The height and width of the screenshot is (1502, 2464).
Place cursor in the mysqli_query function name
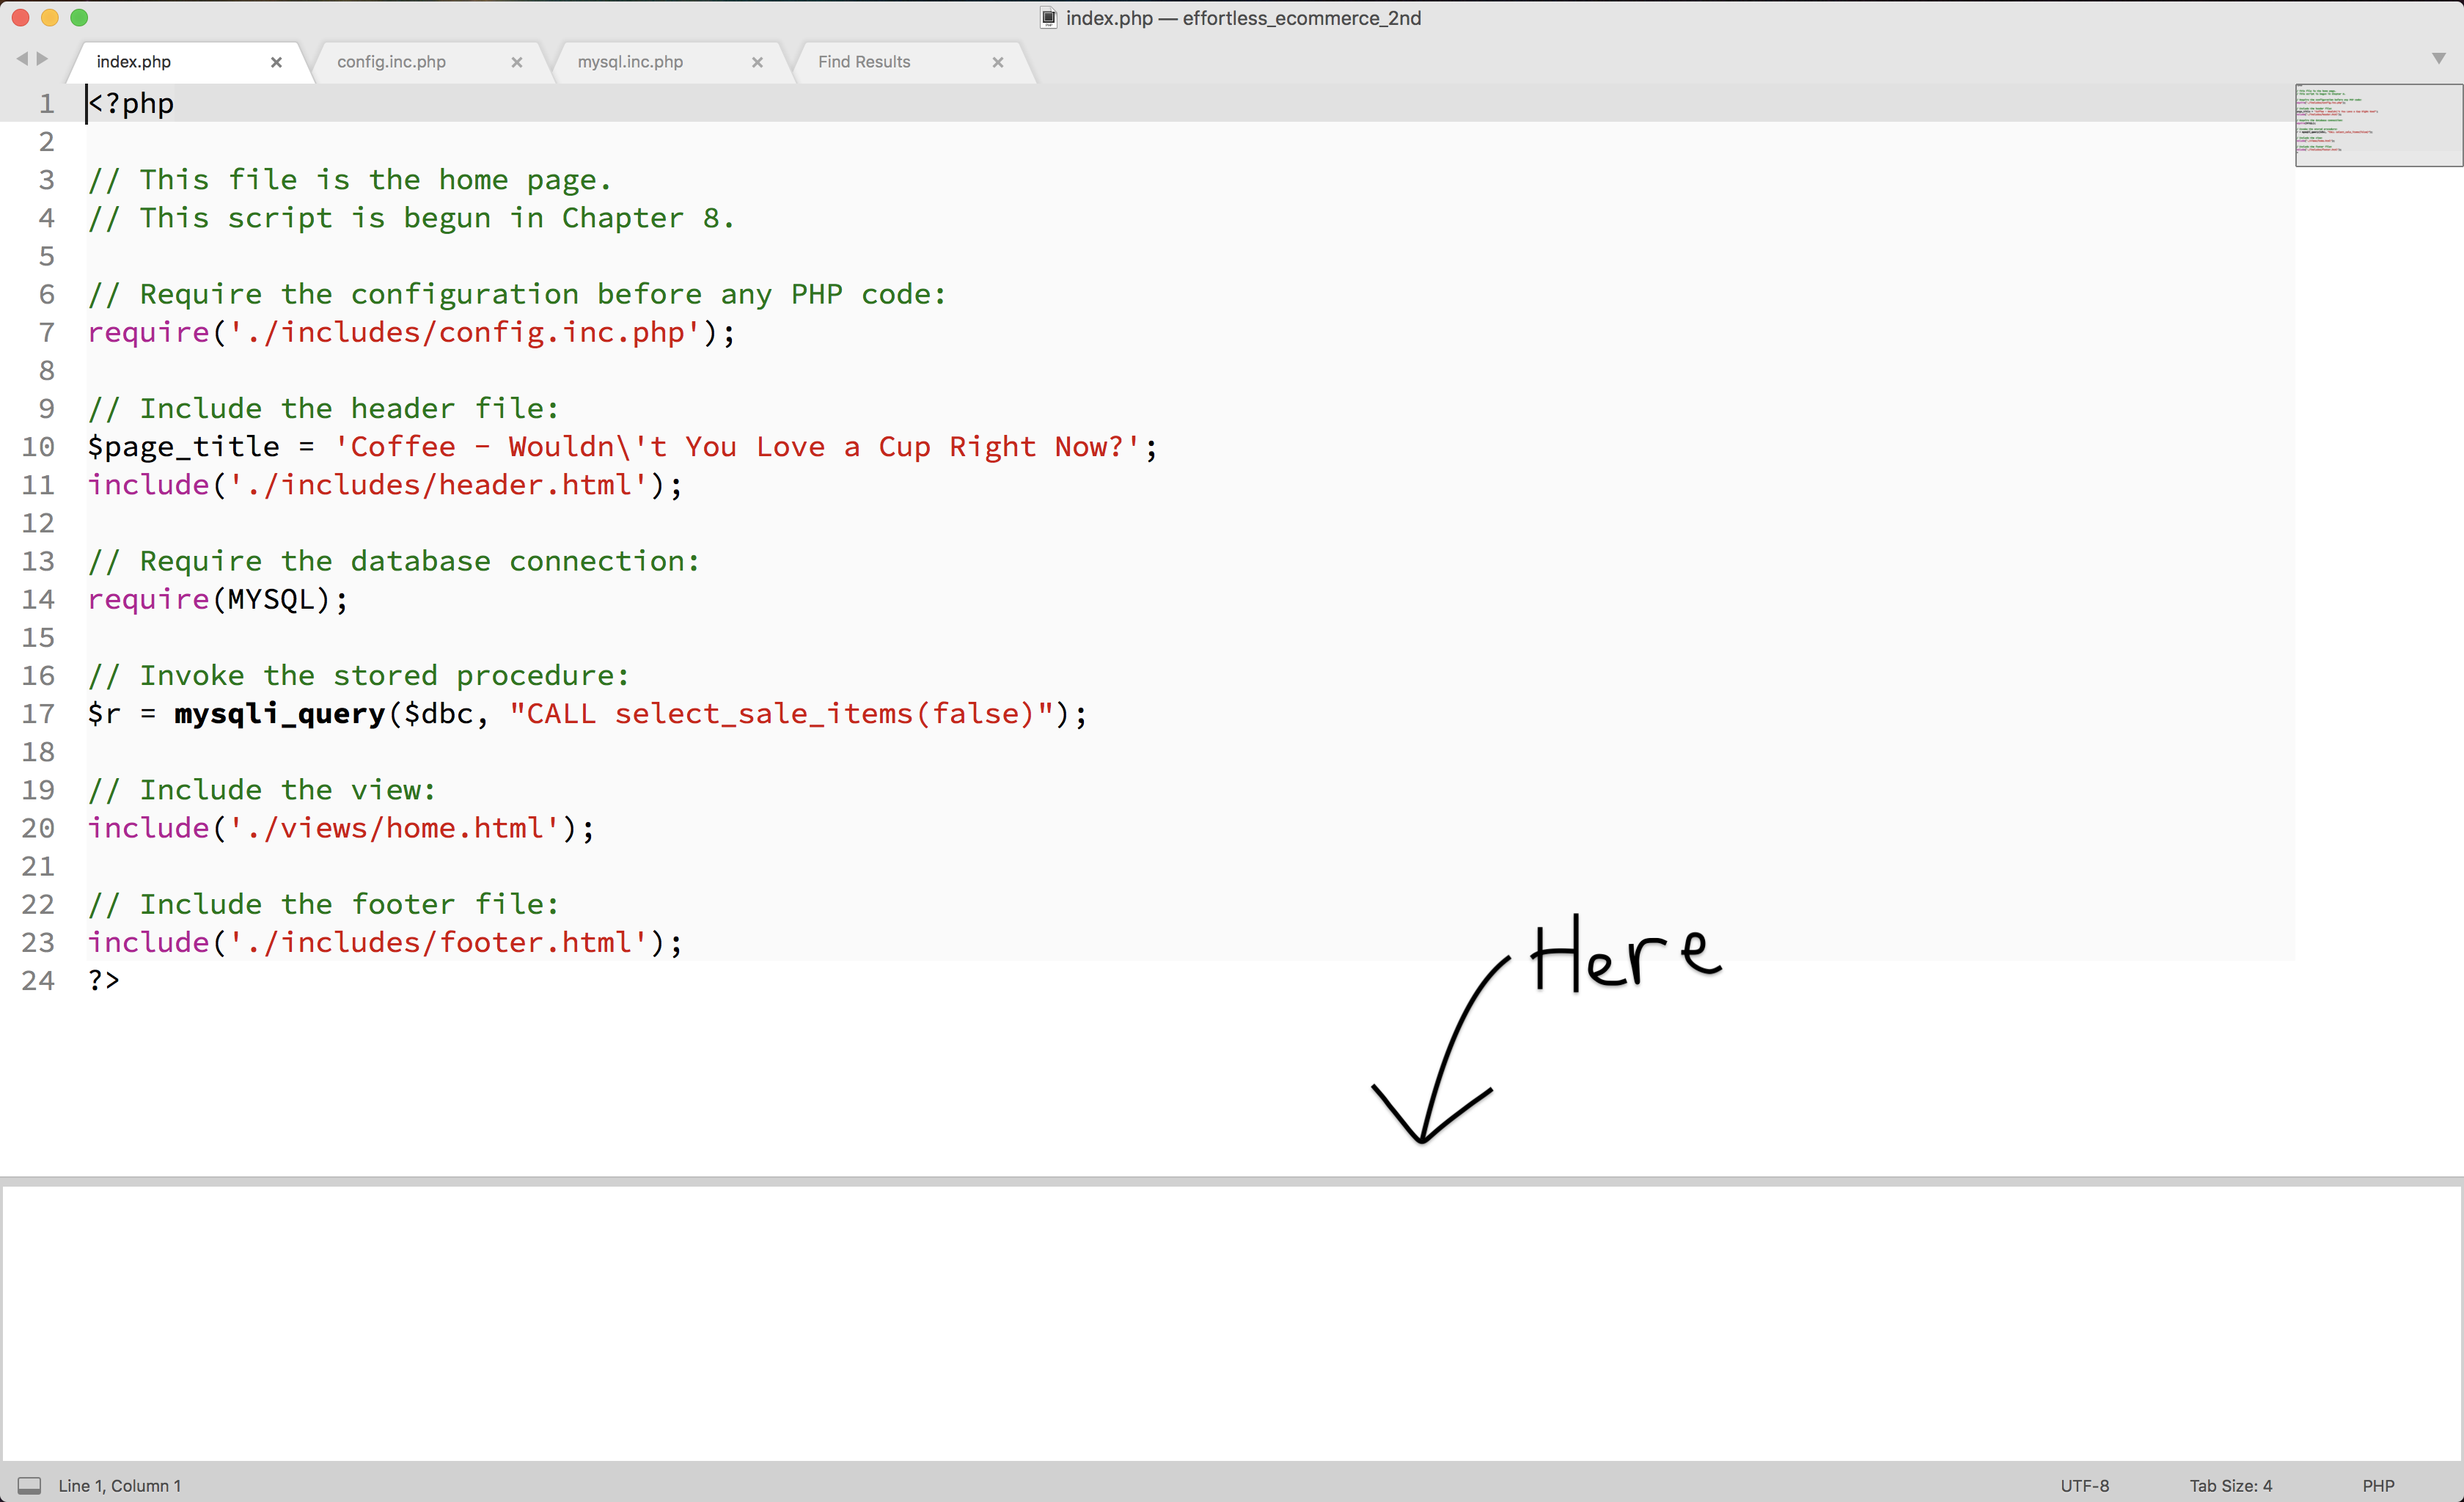tap(279, 713)
